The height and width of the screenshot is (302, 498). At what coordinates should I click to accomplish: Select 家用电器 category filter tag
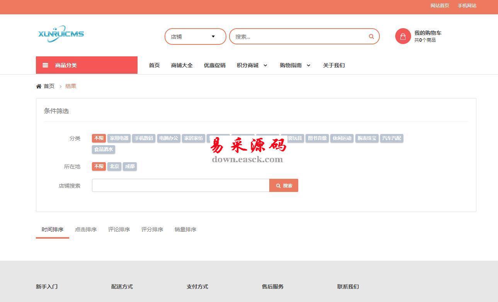(119, 138)
